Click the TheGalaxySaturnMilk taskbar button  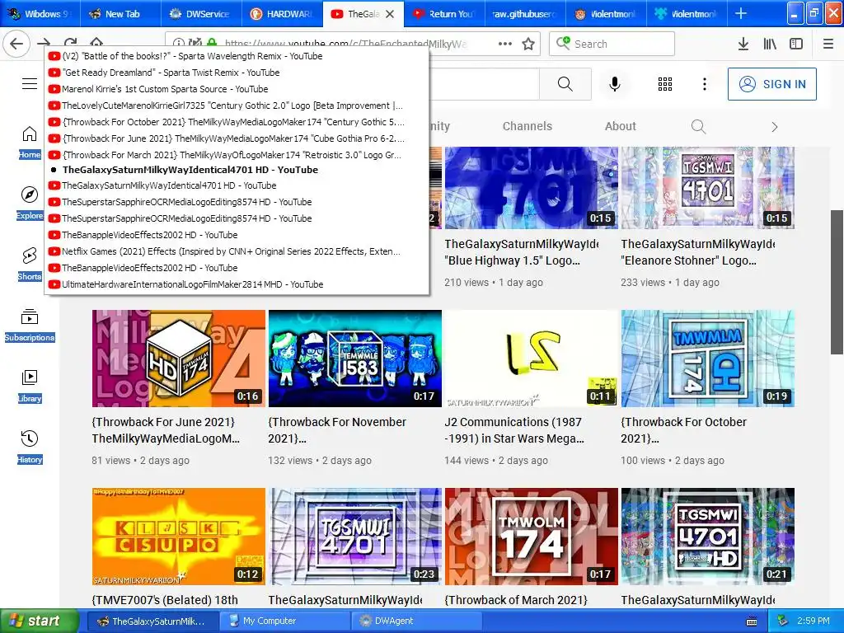(x=153, y=621)
